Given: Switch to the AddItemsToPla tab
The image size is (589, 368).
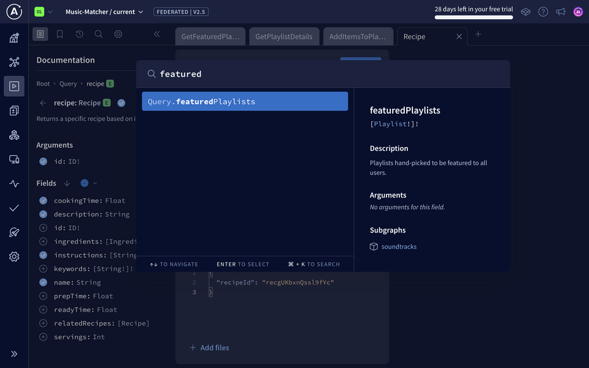Looking at the screenshot, I should tap(358, 36).
